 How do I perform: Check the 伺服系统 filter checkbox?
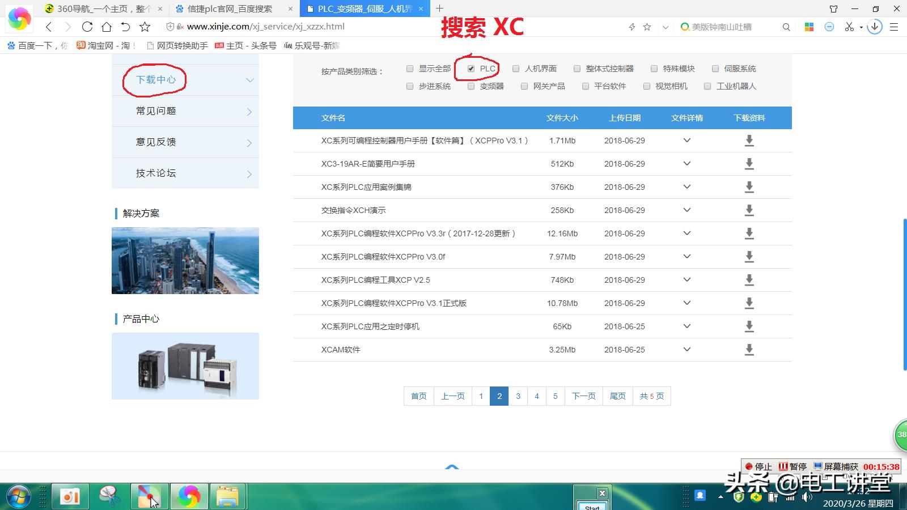715,69
